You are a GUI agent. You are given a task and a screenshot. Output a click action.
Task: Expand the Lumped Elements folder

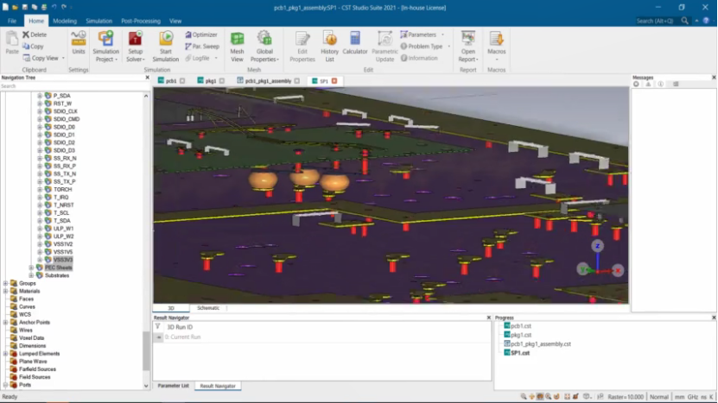click(5, 354)
